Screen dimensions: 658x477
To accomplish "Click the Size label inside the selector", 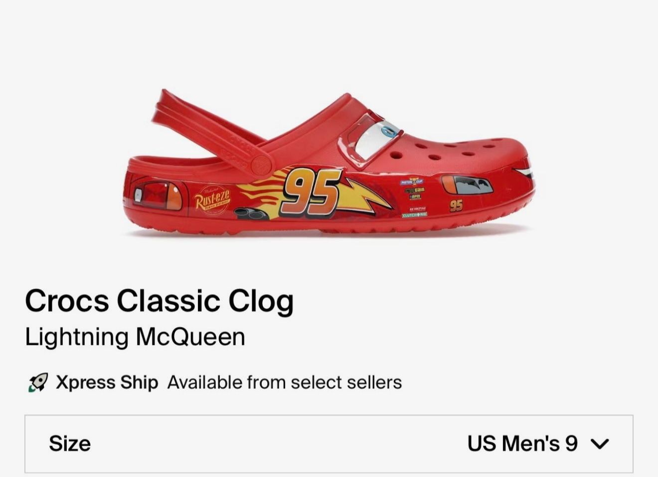I will click(70, 443).
